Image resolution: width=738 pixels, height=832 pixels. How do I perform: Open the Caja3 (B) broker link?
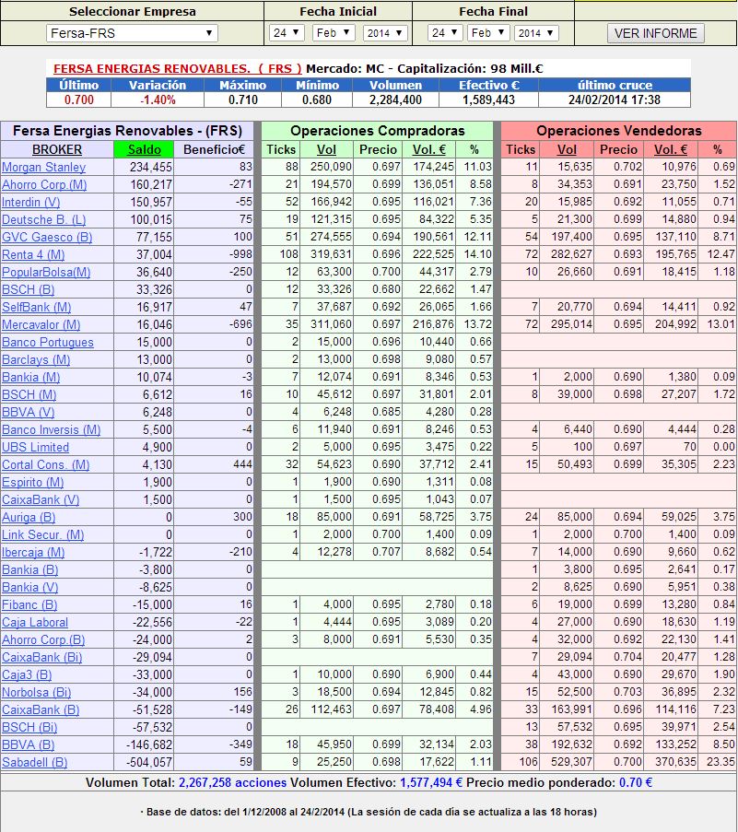[27, 675]
